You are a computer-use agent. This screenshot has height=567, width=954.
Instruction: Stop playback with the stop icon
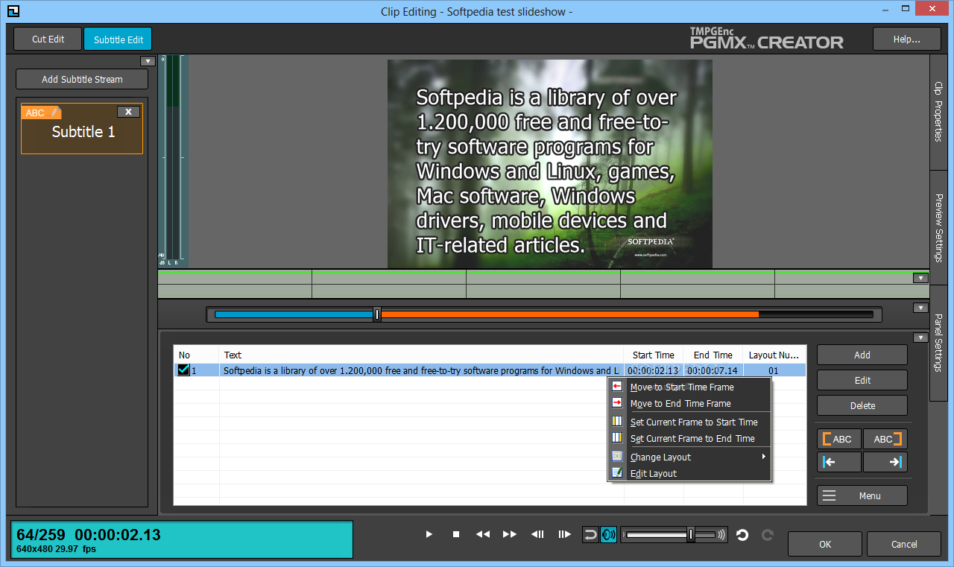[456, 534]
